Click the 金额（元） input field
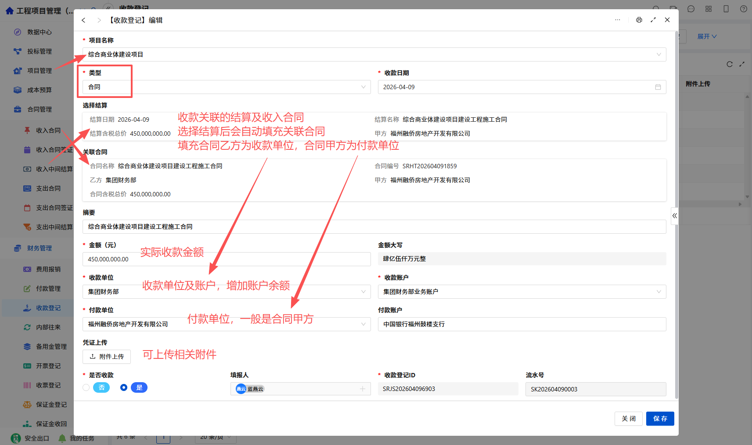Screen dimensions: 752x445 [227, 259]
